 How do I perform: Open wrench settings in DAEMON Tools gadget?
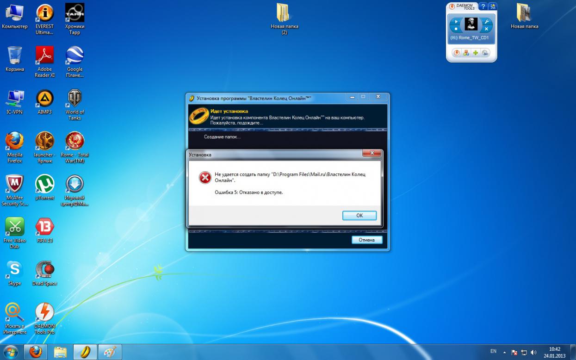pyautogui.click(x=486, y=21)
